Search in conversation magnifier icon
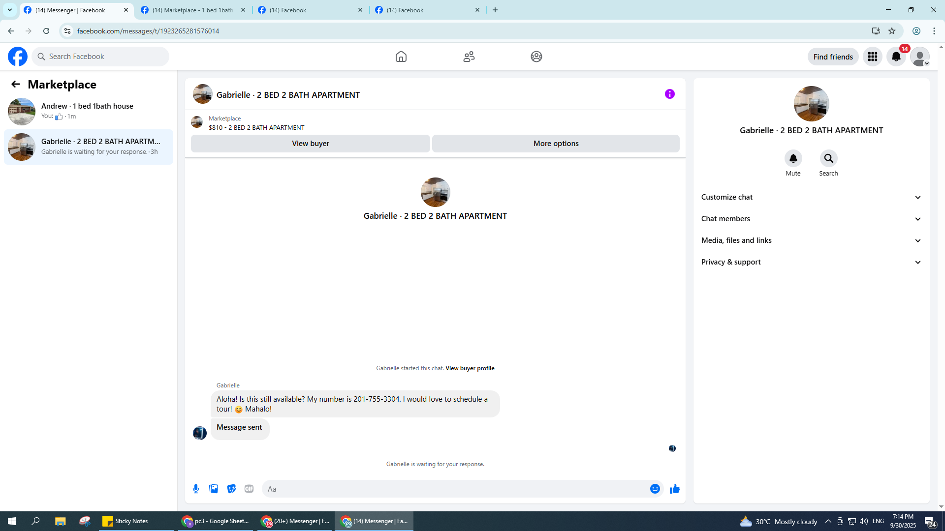945x531 pixels. (x=828, y=158)
